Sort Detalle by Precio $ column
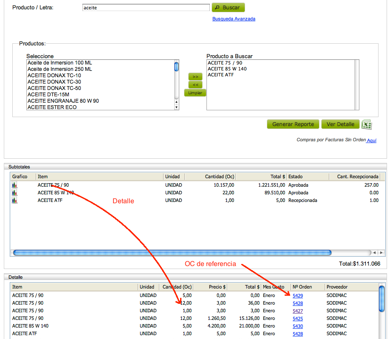390x339 pixels. pos(210,287)
